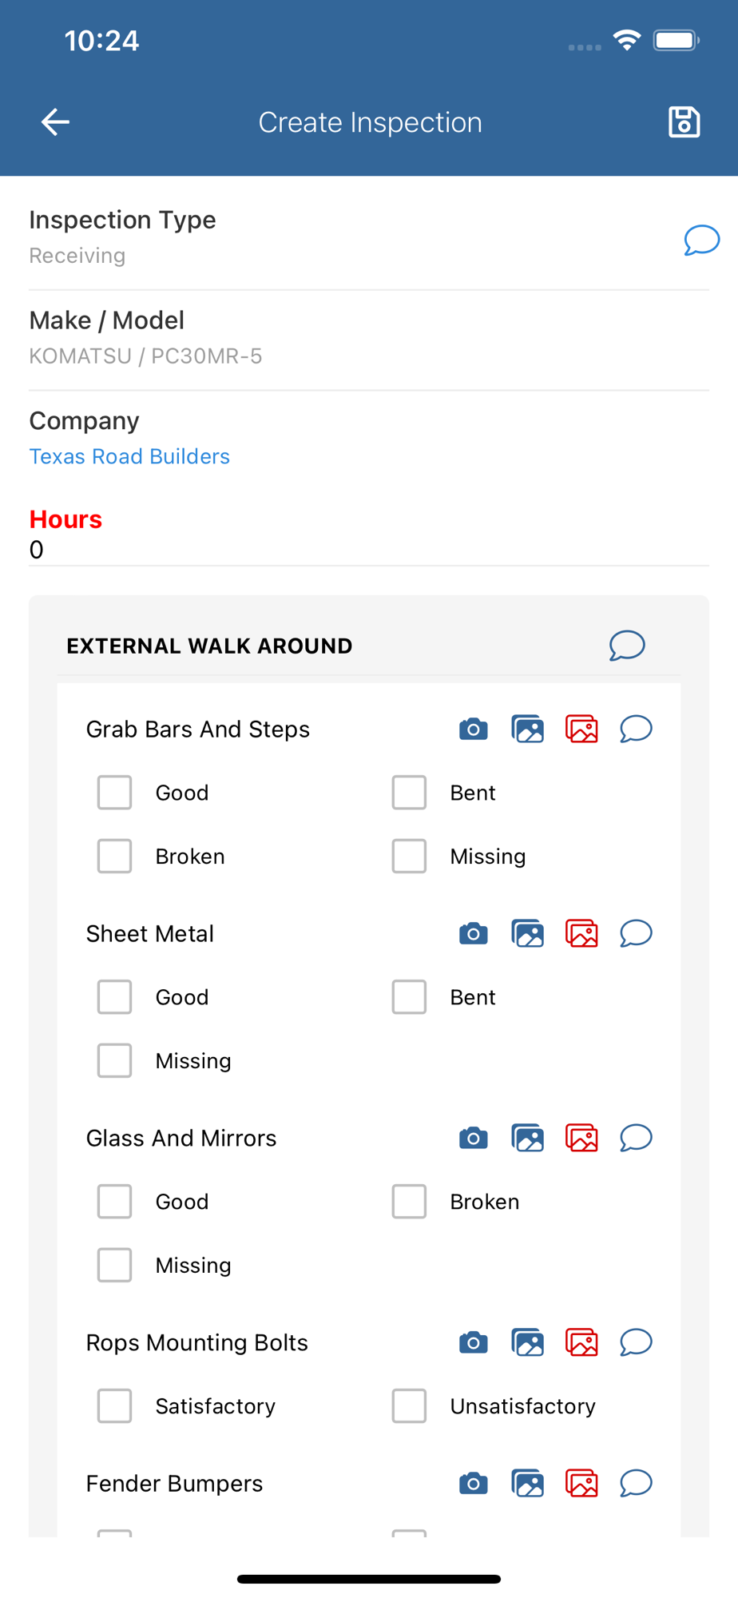Open red image icon for Glass And Mirrors
Viewport: 738px width, 1598px height.
pos(581,1138)
